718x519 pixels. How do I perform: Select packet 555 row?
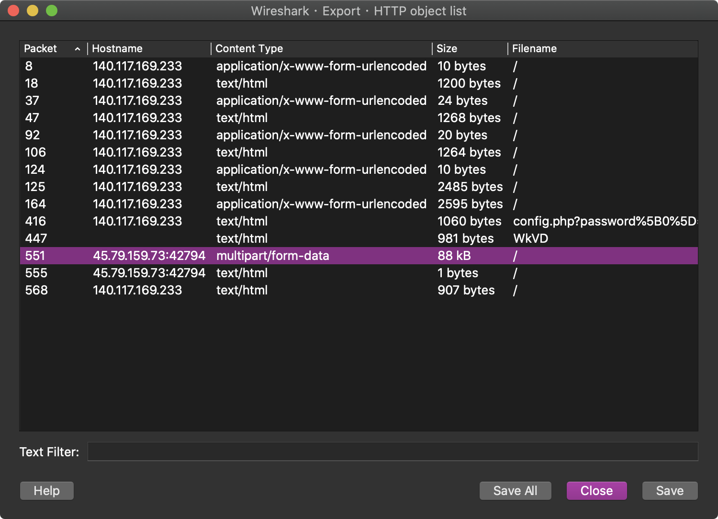[359, 273]
